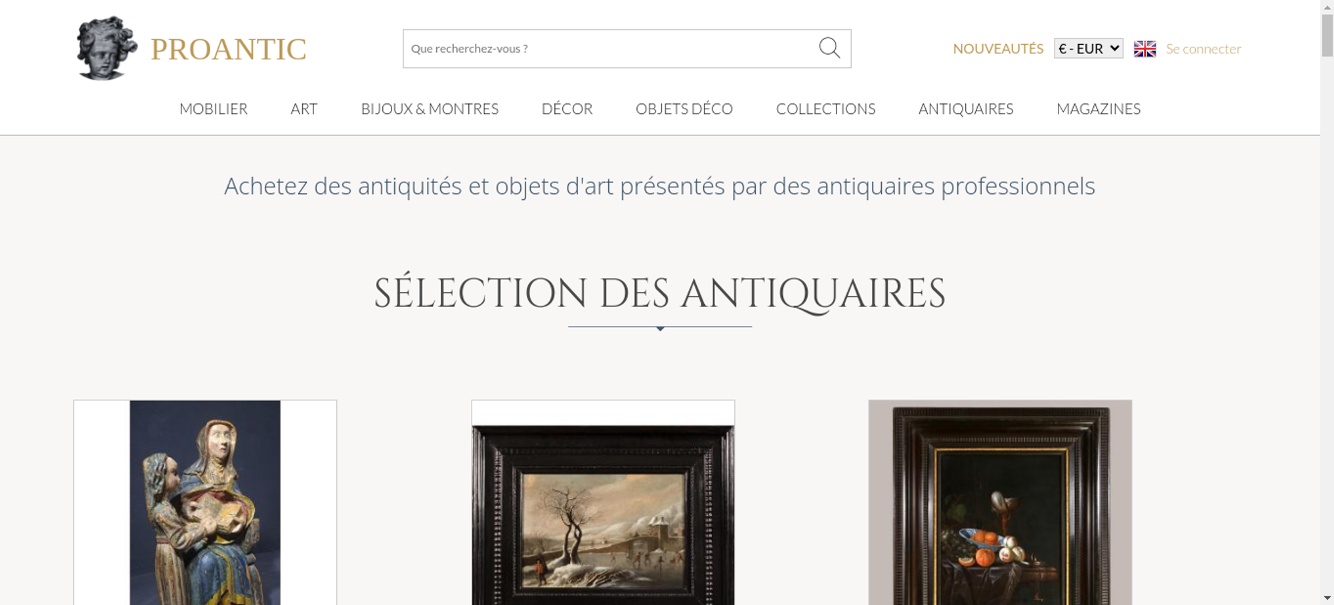
Task: Click the Proantic cherub head logo
Action: point(107,48)
